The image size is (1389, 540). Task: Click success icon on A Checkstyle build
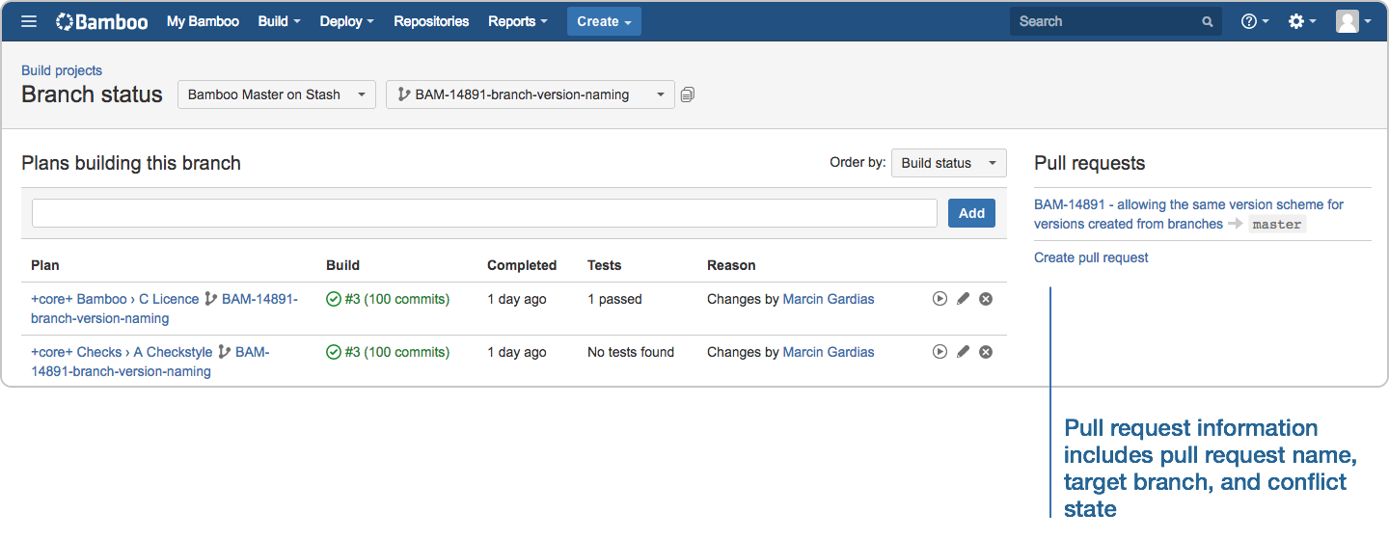[x=334, y=352]
